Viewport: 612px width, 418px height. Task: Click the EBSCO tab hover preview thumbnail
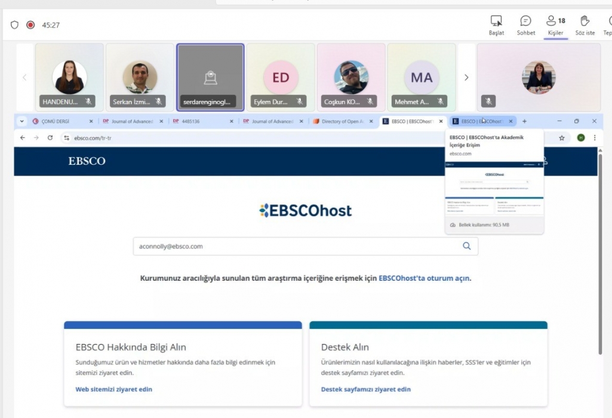pos(494,188)
